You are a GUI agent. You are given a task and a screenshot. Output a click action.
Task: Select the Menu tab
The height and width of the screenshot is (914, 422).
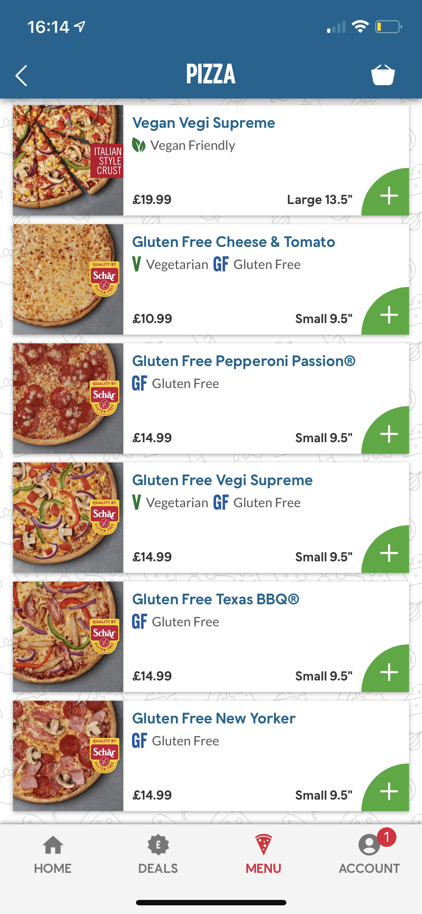pos(263,854)
